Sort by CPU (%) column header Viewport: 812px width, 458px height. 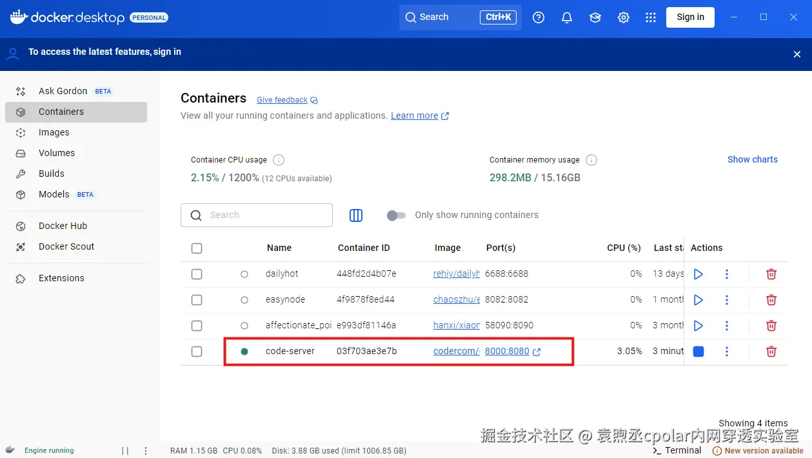click(624, 248)
